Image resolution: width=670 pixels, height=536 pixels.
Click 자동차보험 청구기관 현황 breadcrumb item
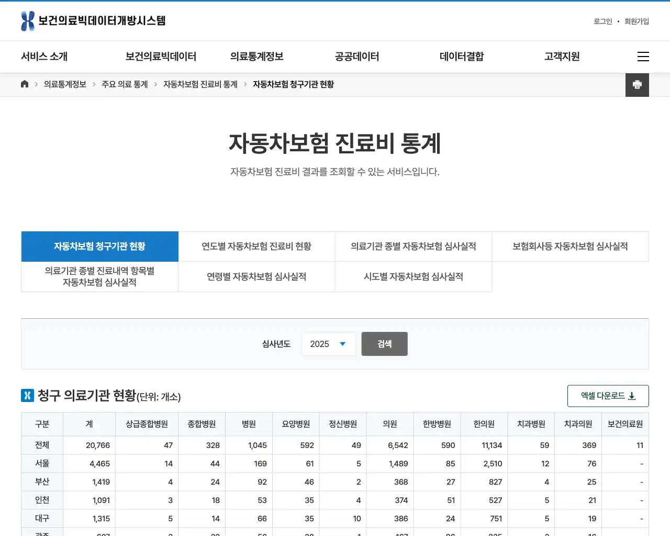(x=294, y=84)
